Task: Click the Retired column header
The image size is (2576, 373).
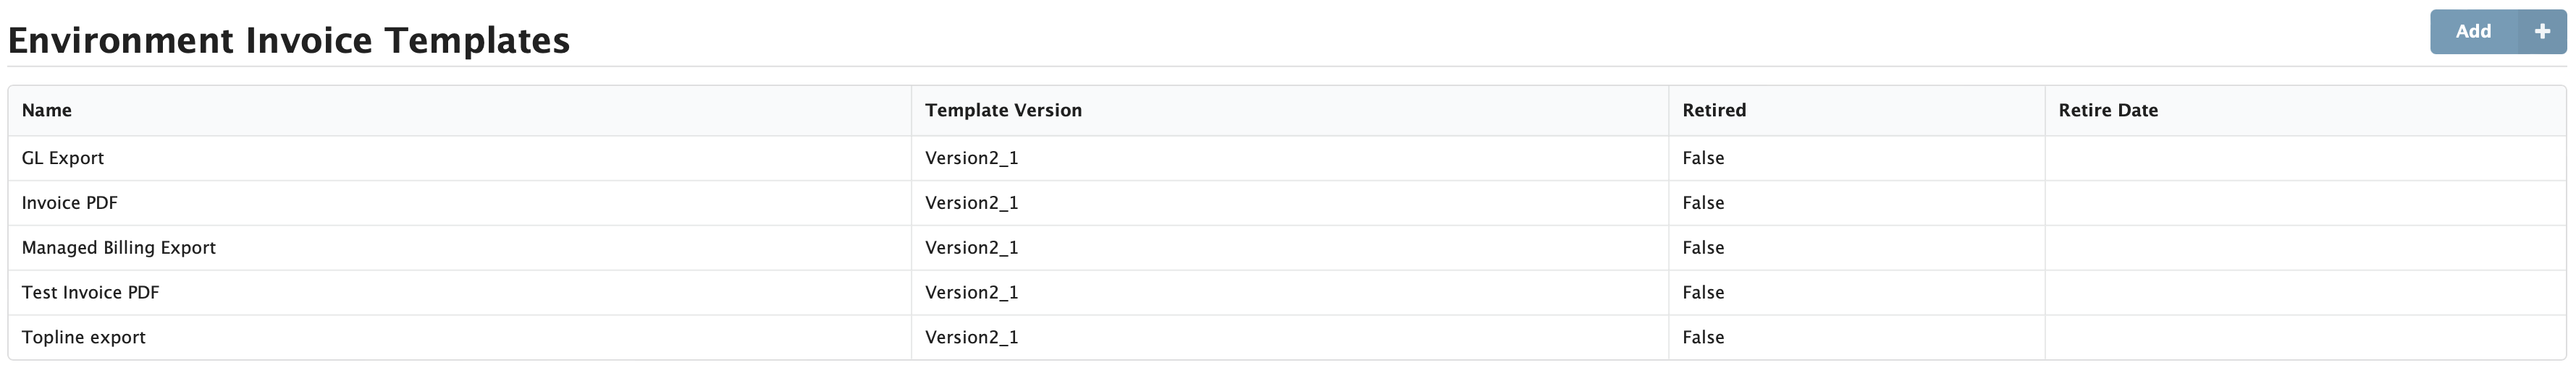Action: coord(1714,111)
